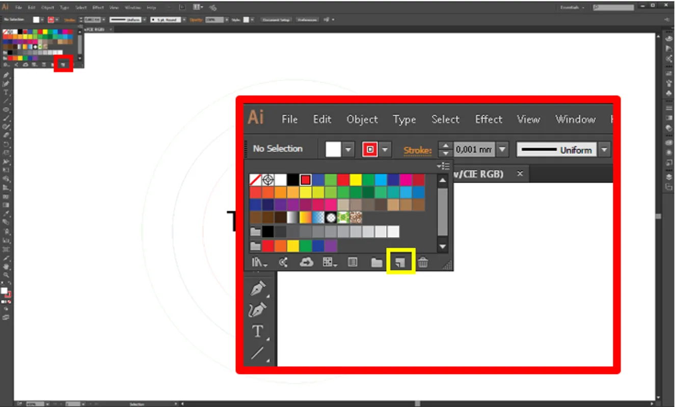
Task: Select the Line Segment tool in magnified toolbar
Action: coord(258,353)
